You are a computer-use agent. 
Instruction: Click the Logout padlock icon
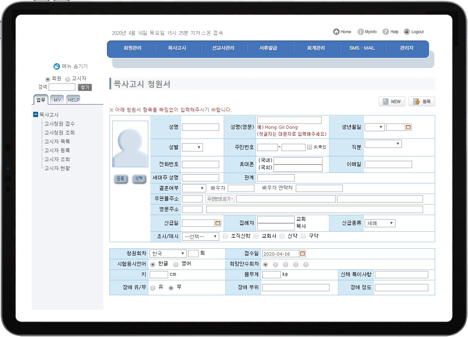[x=407, y=32]
